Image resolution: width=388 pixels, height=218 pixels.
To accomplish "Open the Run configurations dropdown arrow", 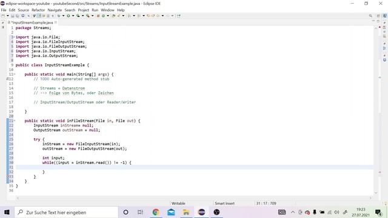I will (73, 16).
